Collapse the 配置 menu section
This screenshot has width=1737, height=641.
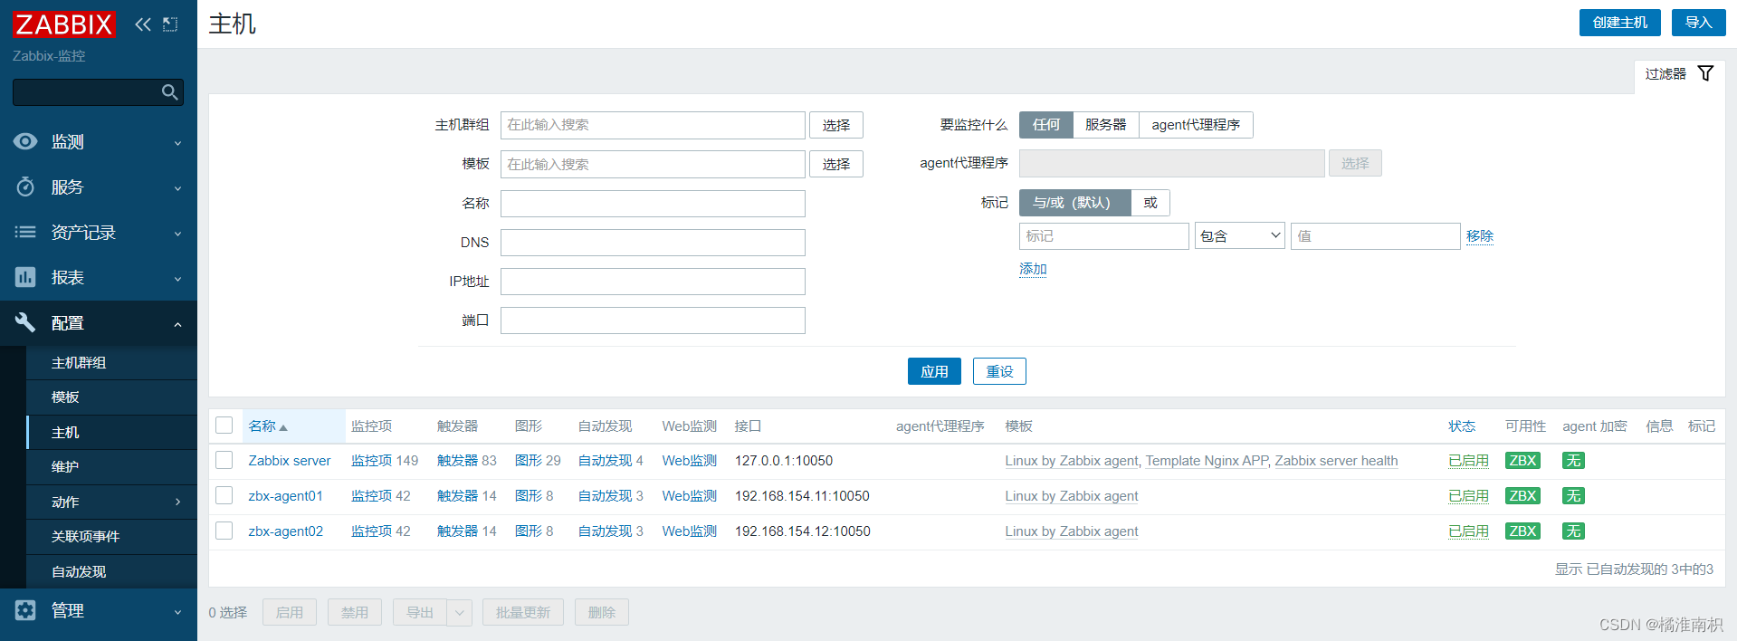pyautogui.click(x=177, y=324)
